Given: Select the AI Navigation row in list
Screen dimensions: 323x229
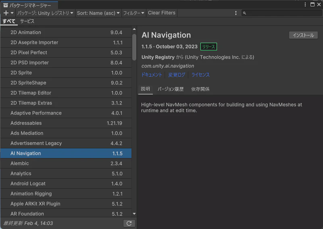Looking at the screenshot, I should [66, 154].
